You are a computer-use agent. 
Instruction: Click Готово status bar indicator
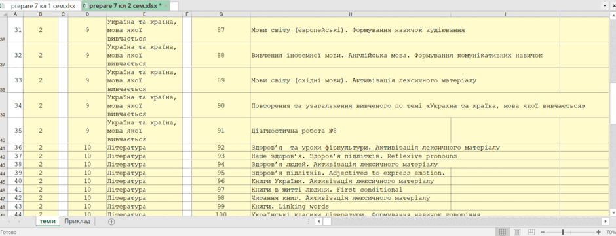tap(9, 232)
